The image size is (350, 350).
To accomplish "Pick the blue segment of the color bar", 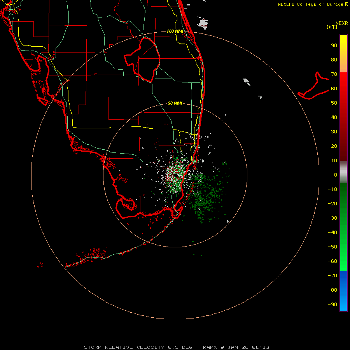I will click(x=343, y=290).
